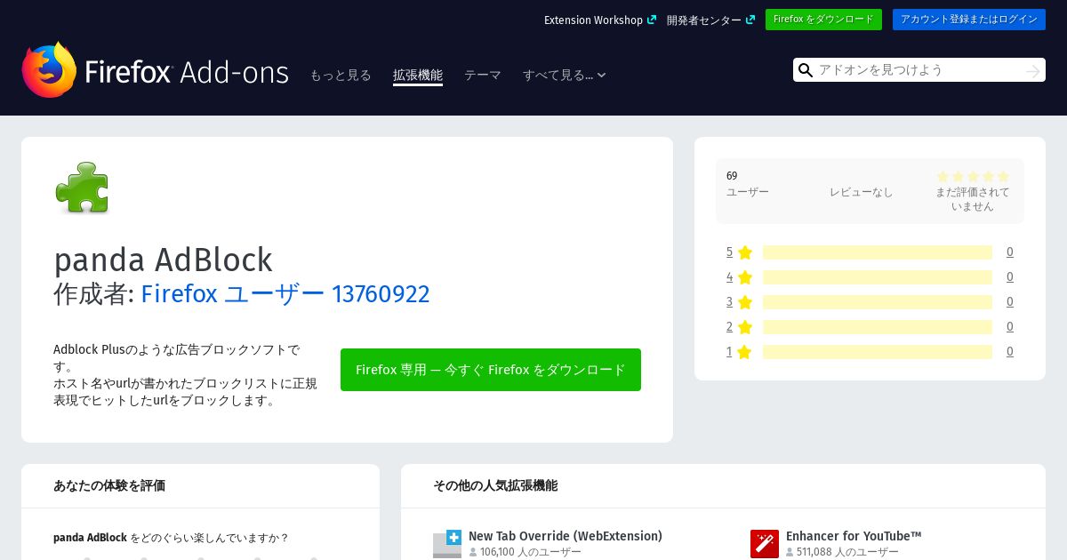
Task: Click アカウント登録またはログイン button
Action: [x=969, y=20]
